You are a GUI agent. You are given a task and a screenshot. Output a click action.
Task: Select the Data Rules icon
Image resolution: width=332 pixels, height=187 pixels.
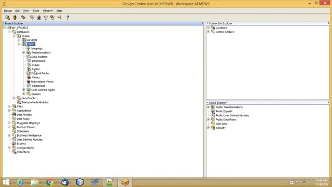(14, 119)
